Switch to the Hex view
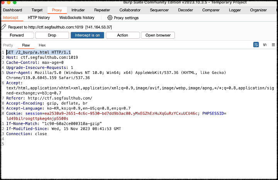Image resolution: width=278 pixels, height=180 pixels. pyautogui.click(x=42, y=45)
